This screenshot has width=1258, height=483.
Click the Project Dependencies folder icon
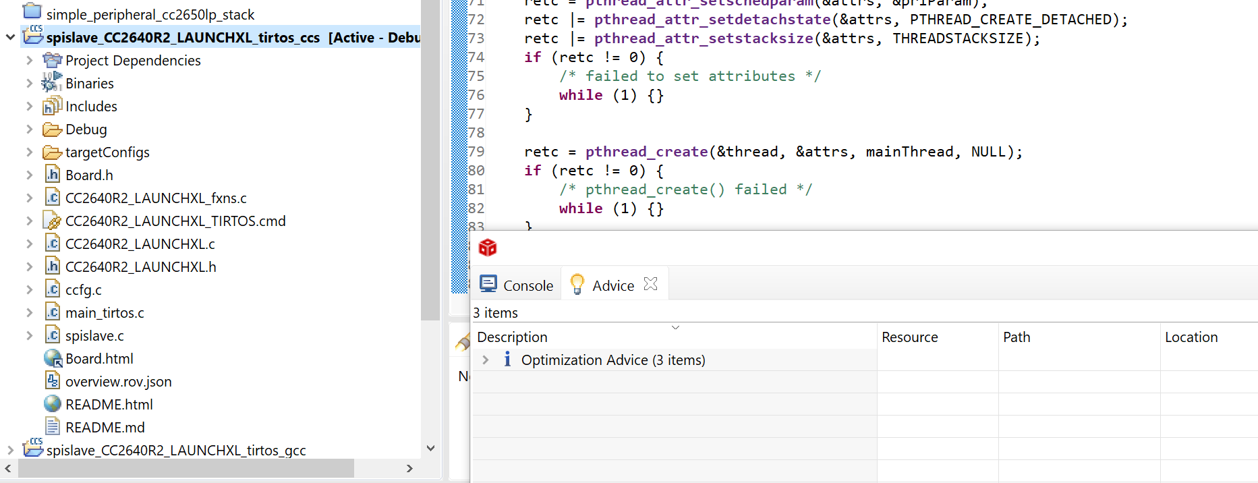pos(53,60)
